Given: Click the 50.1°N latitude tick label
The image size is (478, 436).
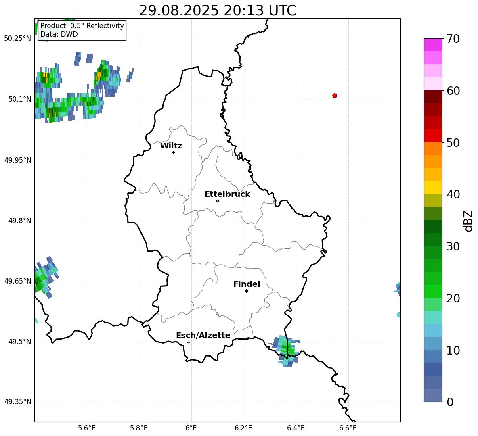Looking at the screenshot, I should tap(20, 99).
